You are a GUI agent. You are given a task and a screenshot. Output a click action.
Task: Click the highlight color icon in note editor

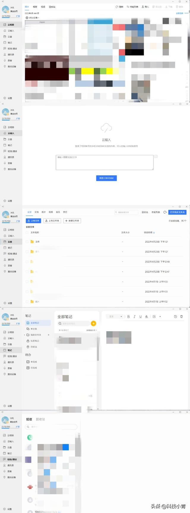(146, 317)
